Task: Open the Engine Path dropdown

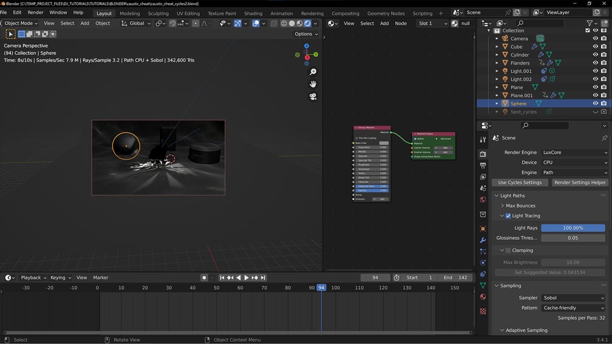Action: coord(574,172)
